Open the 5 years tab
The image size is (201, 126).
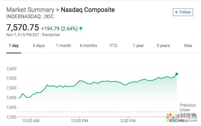click(163, 46)
